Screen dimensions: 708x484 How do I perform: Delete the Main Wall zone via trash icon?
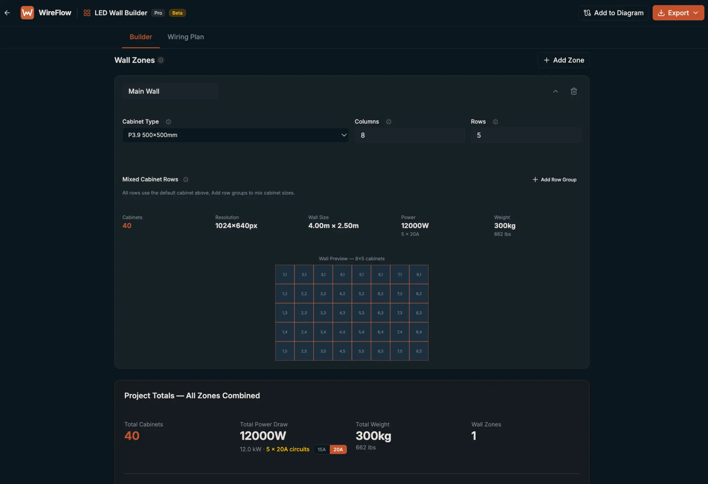(x=574, y=91)
